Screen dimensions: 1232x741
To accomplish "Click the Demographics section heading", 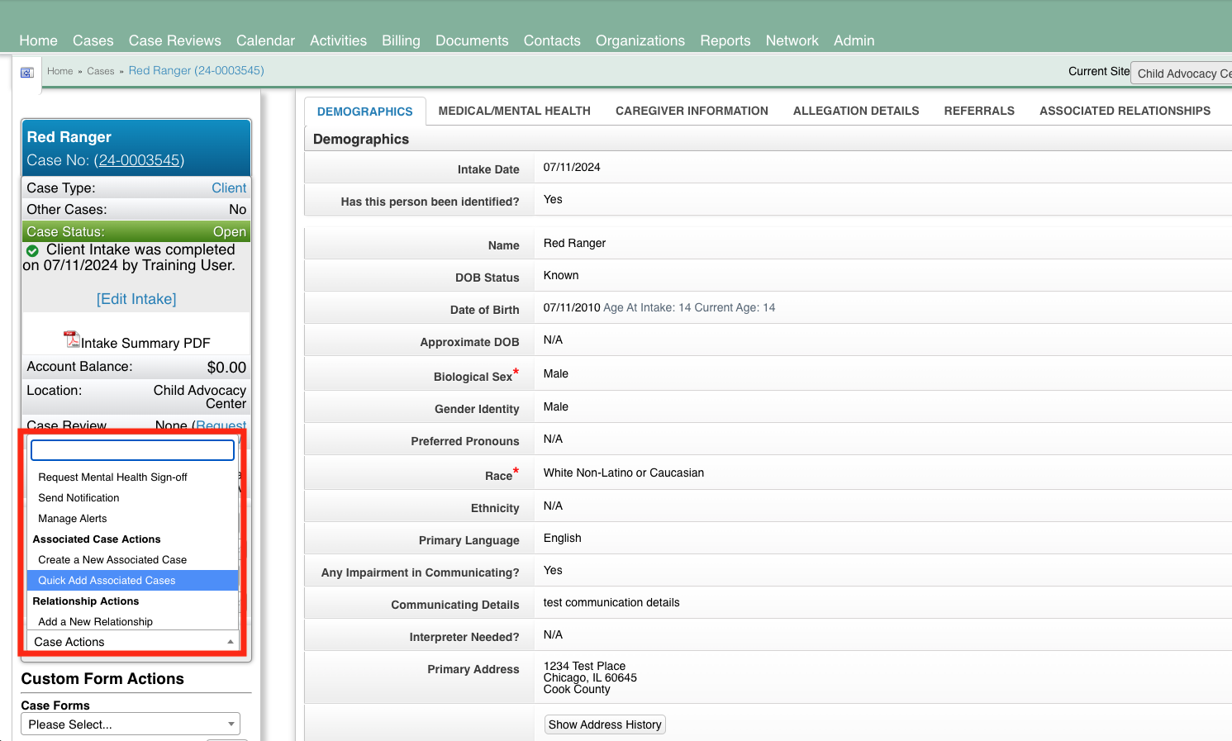I will coord(361,139).
